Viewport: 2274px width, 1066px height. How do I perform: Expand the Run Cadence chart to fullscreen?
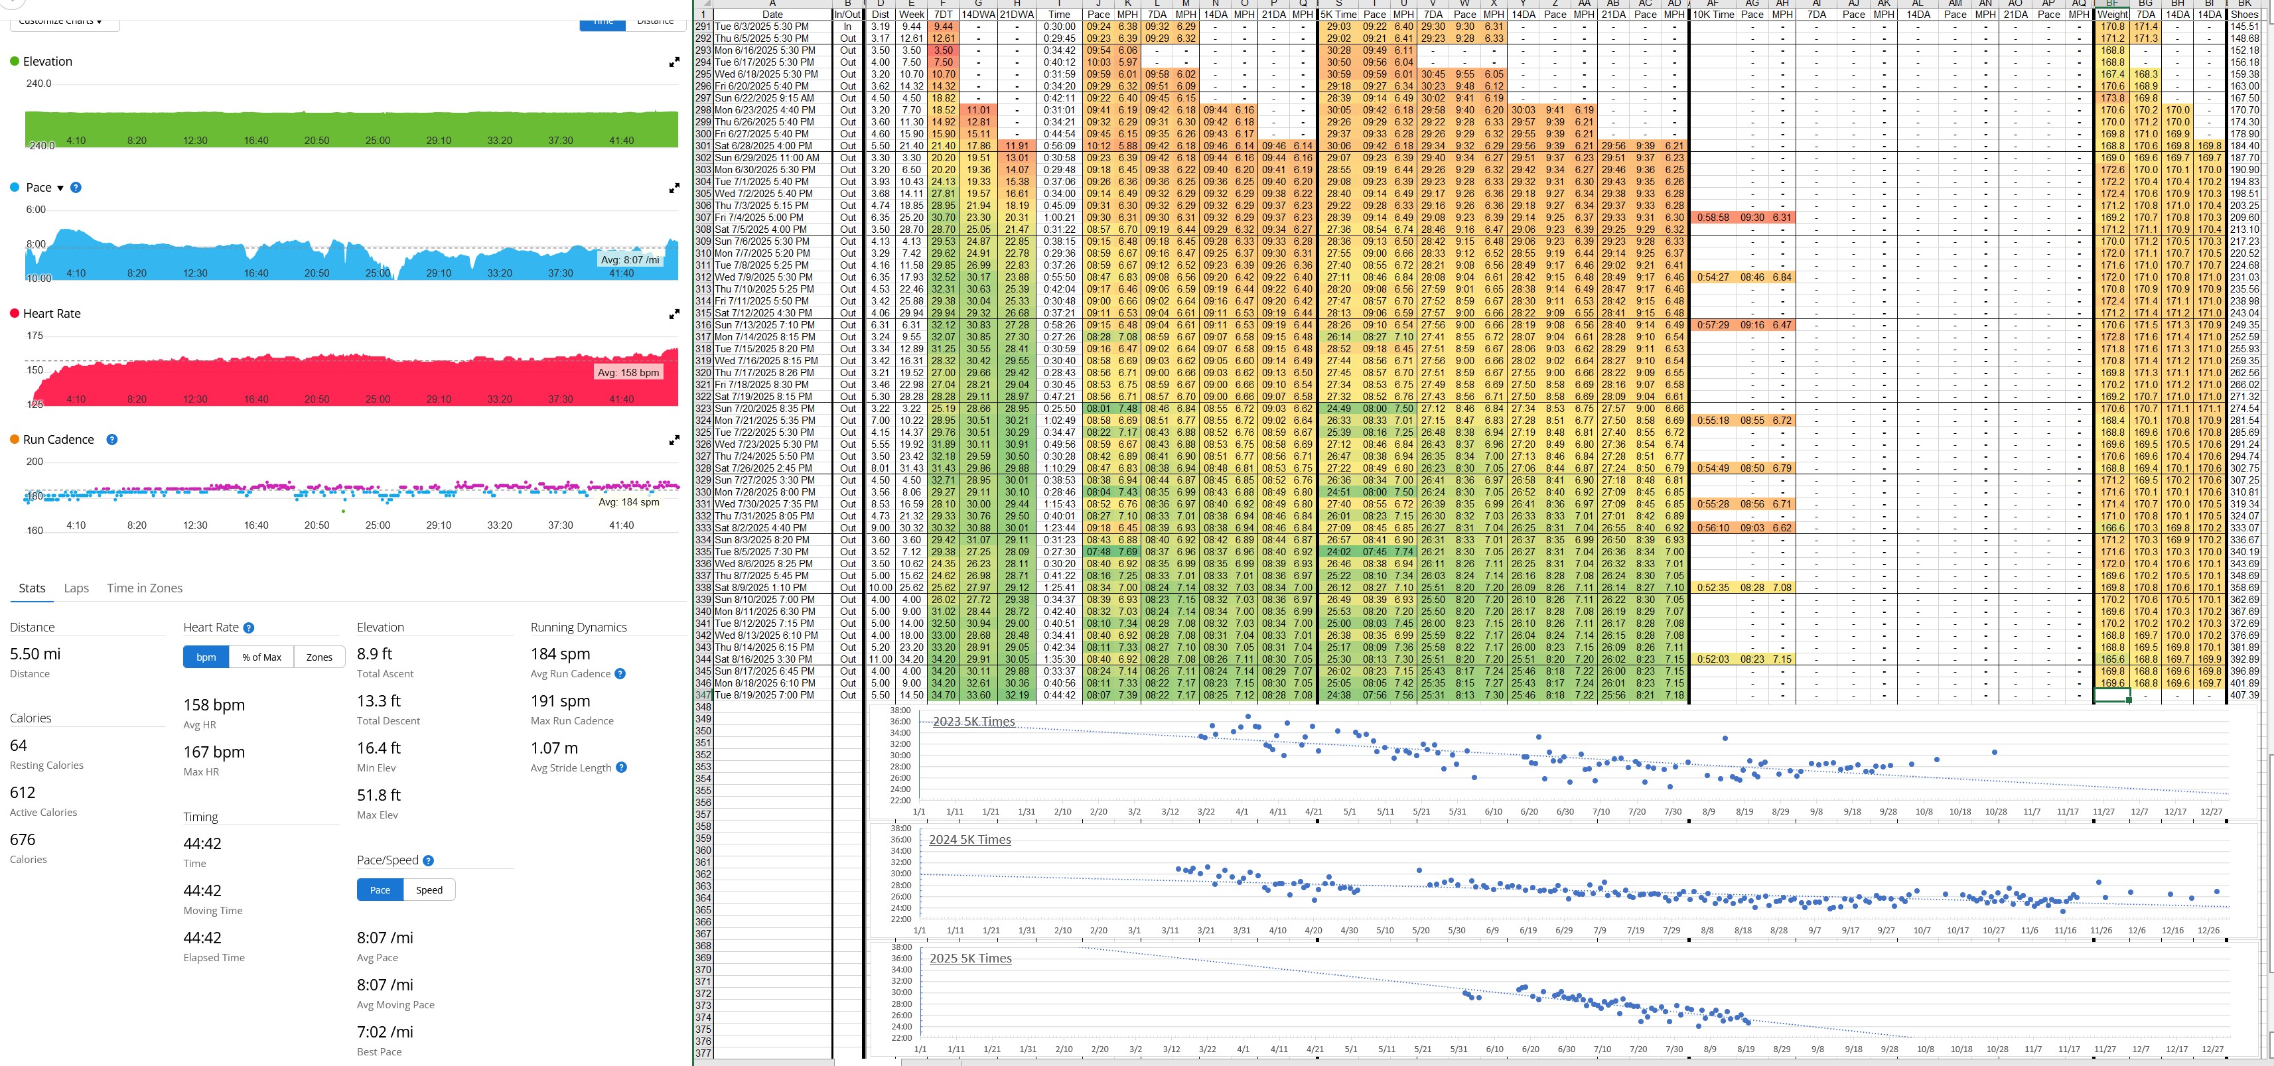[674, 439]
